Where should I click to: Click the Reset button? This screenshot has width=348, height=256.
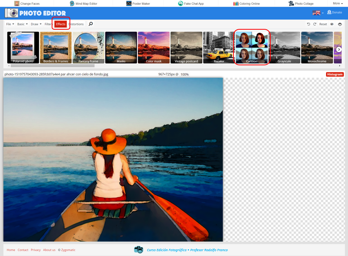[323, 24]
